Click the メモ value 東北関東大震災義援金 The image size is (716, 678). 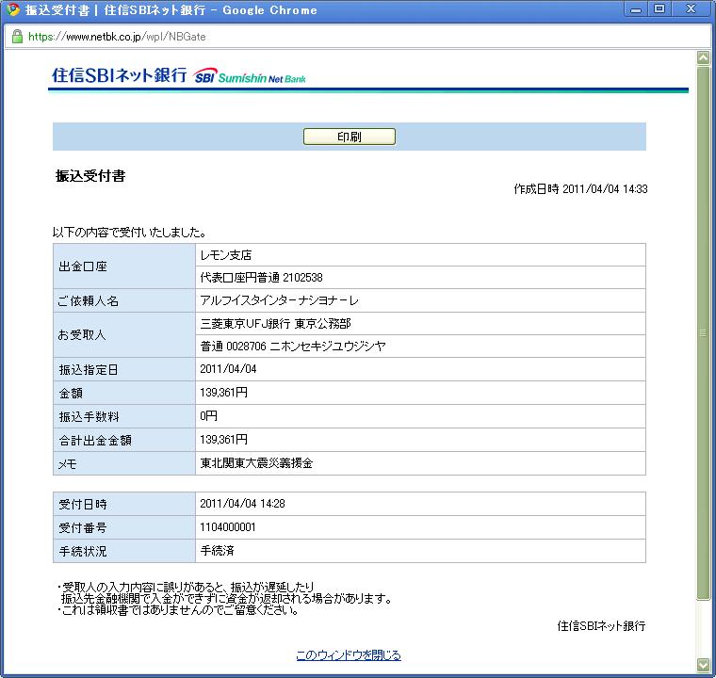pos(420,463)
